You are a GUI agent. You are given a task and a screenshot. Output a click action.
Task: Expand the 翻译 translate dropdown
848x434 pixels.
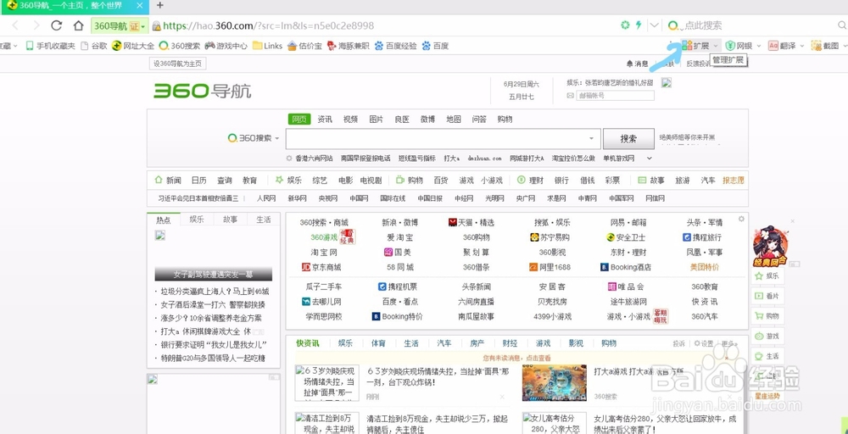[x=801, y=46]
